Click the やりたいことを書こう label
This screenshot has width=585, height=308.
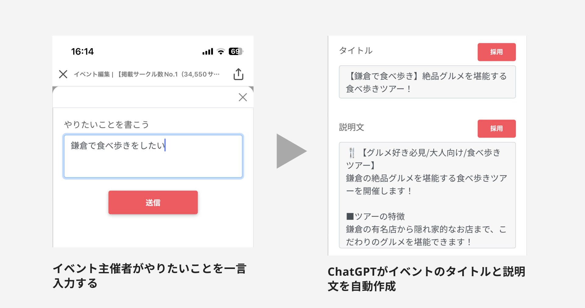(106, 124)
